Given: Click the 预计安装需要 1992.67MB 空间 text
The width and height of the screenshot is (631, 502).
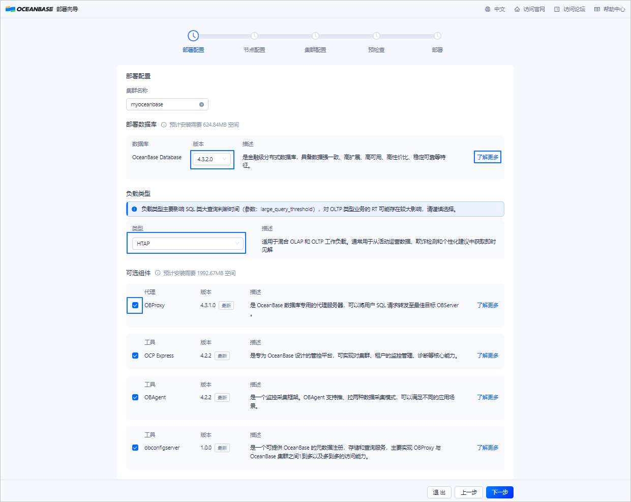Looking at the screenshot, I should (199, 273).
